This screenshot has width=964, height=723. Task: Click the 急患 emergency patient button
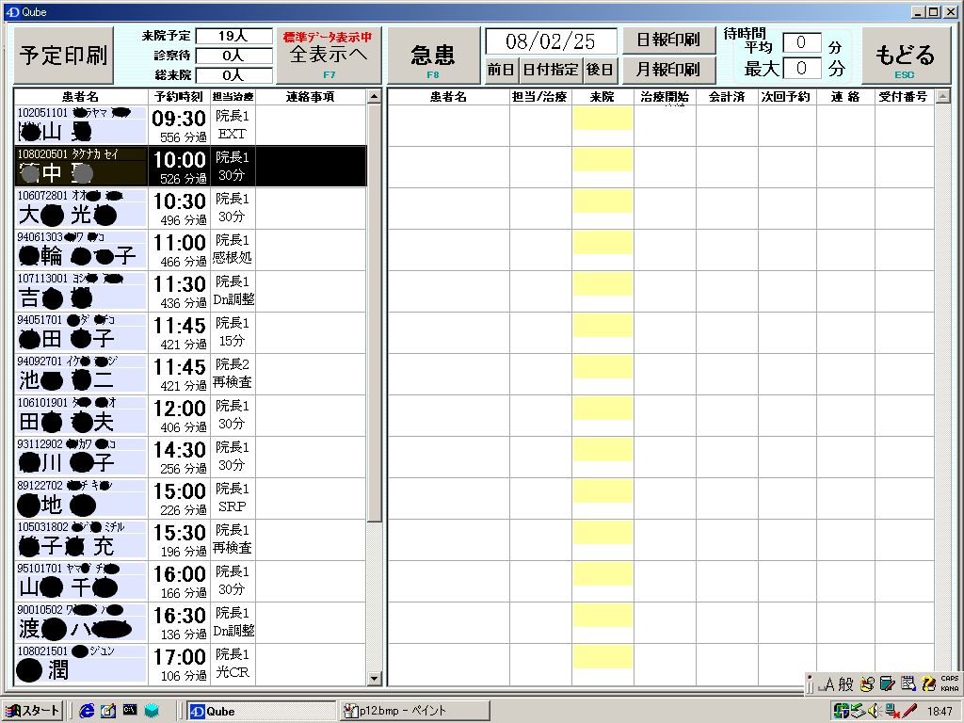433,56
